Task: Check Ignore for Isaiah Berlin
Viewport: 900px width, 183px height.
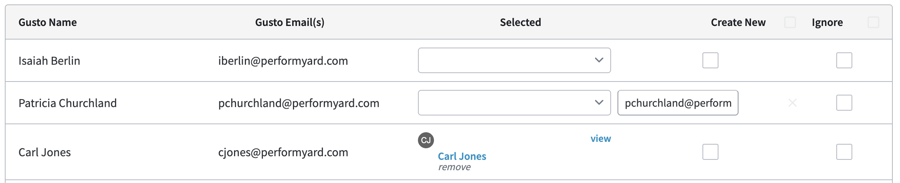Action: (844, 60)
